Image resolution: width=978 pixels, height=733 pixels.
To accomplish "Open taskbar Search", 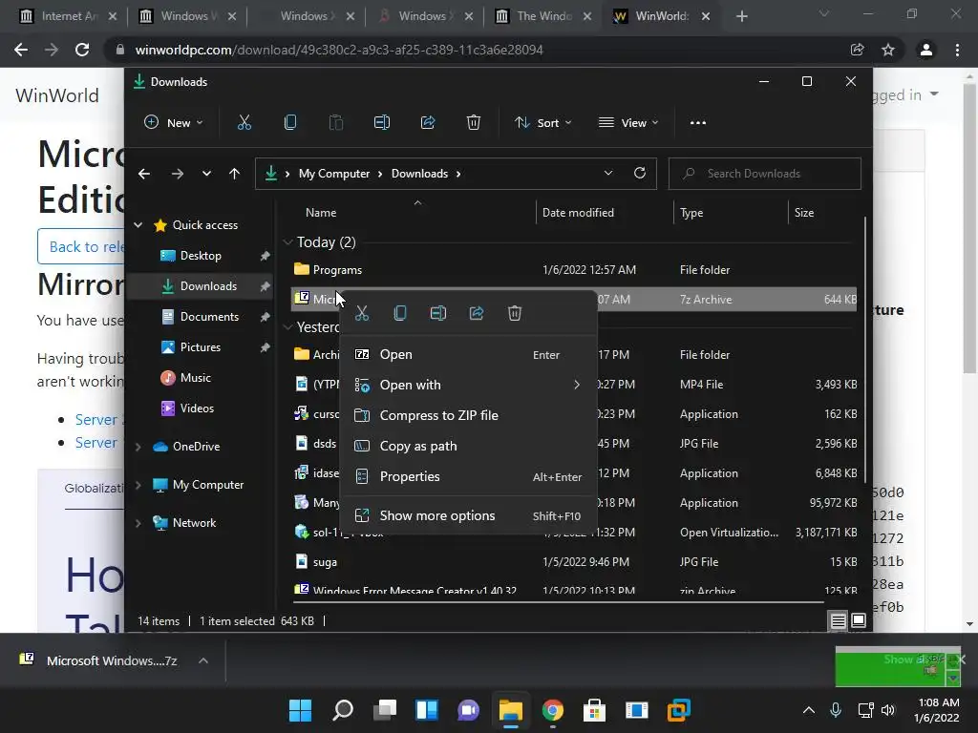I will pyautogui.click(x=343, y=710).
